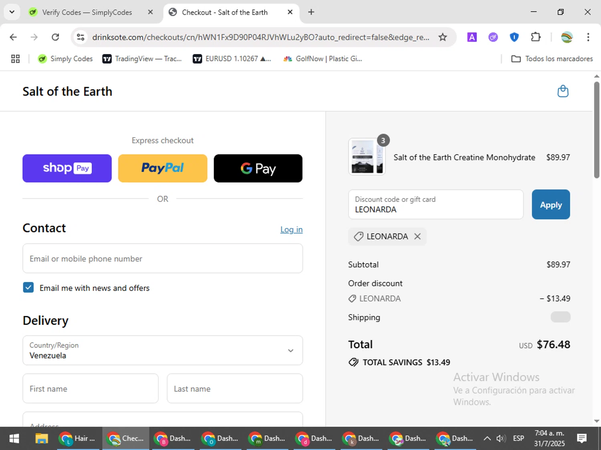This screenshot has width=601, height=450.
Task: Focus the email or mobile phone field
Action: tap(163, 258)
